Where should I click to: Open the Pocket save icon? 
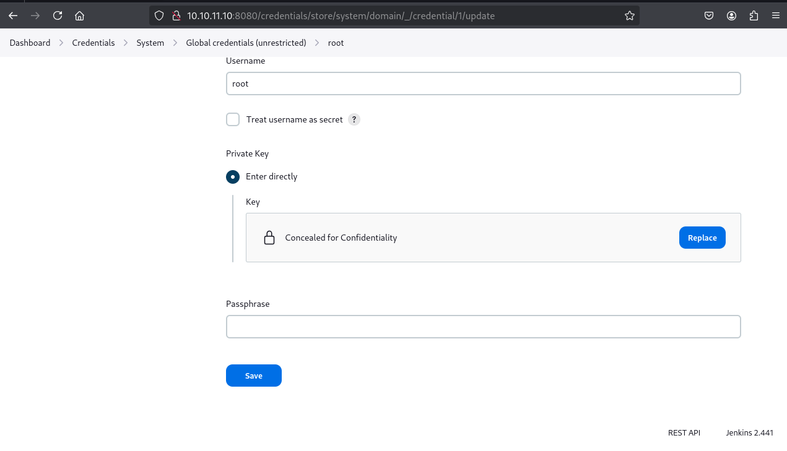(710, 16)
